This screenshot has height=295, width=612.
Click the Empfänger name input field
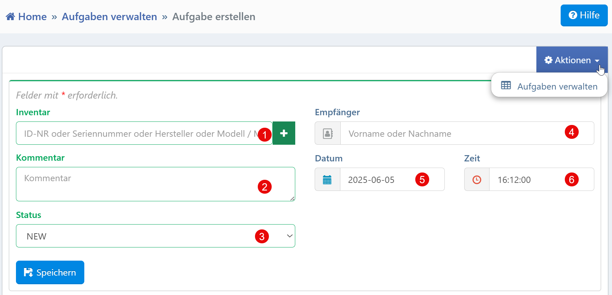tap(451, 133)
